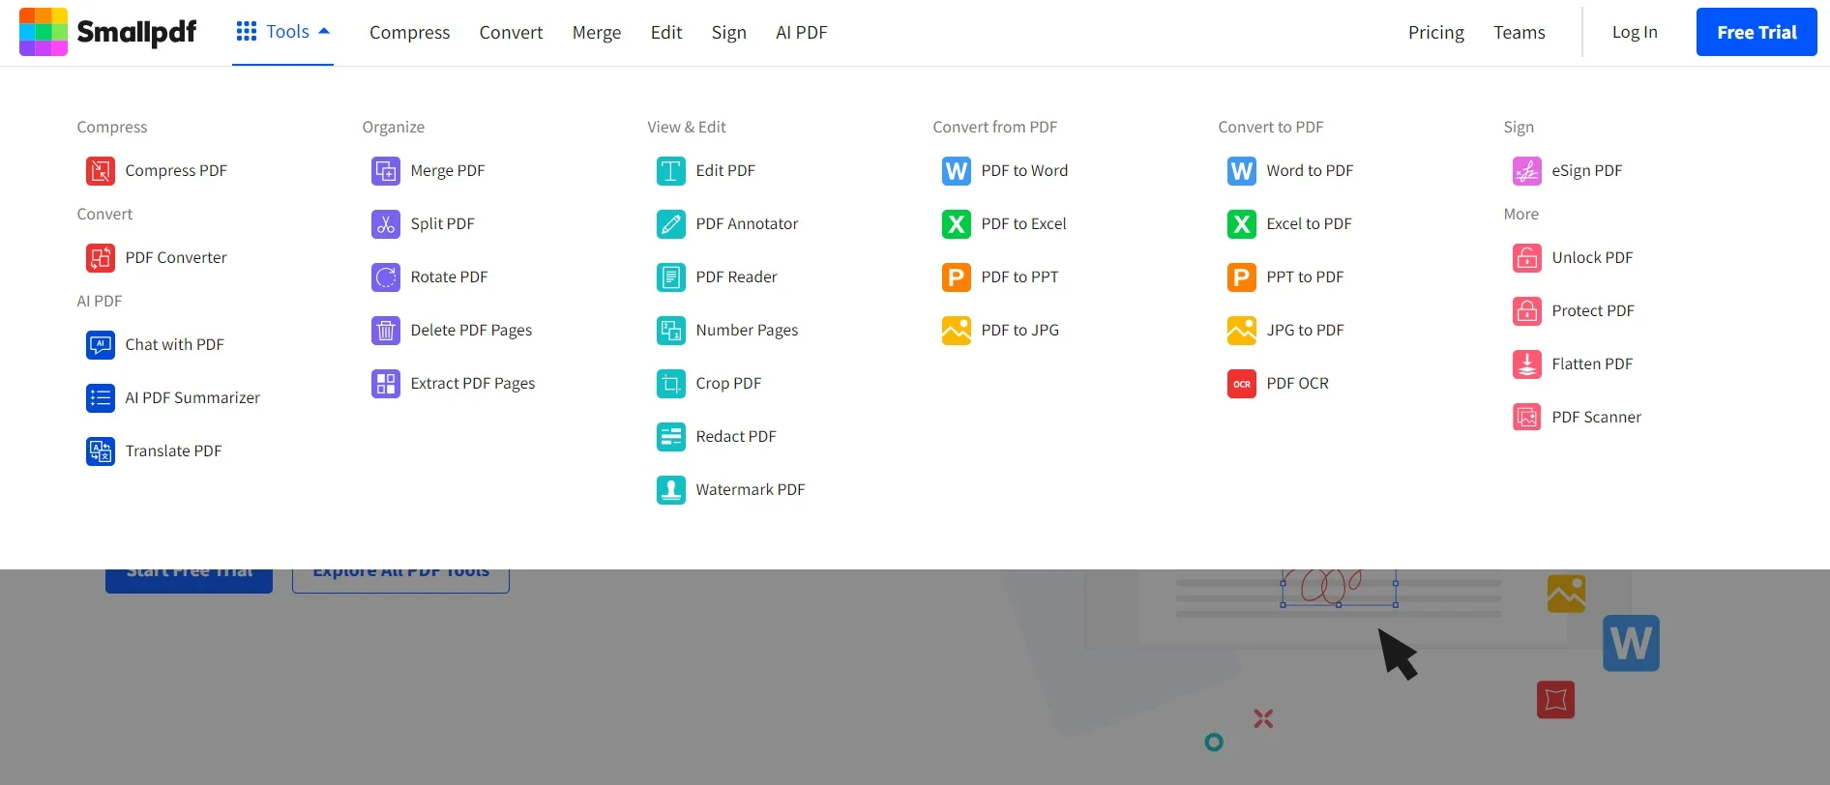This screenshot has height=785, width=1830.
Task: Click the PDF Converter icon
Action: (x=101, y=258)
